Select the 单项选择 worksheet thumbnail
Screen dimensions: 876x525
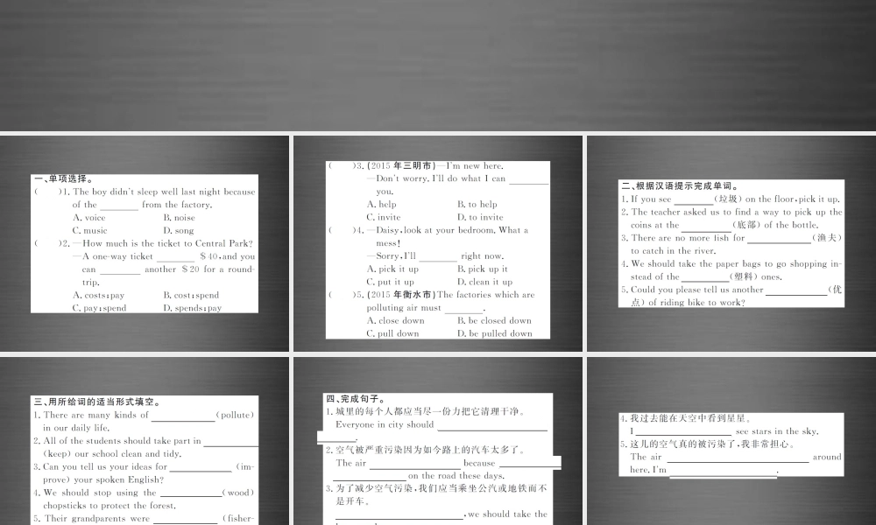click(145, 245)
